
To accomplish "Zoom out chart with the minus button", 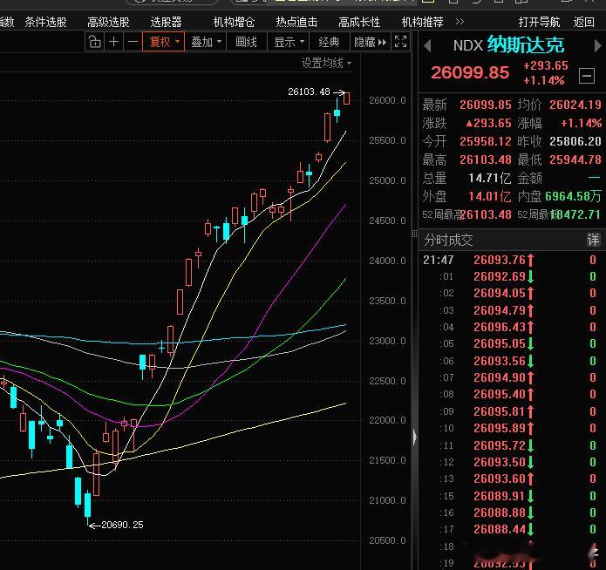I will coord(133,41).
